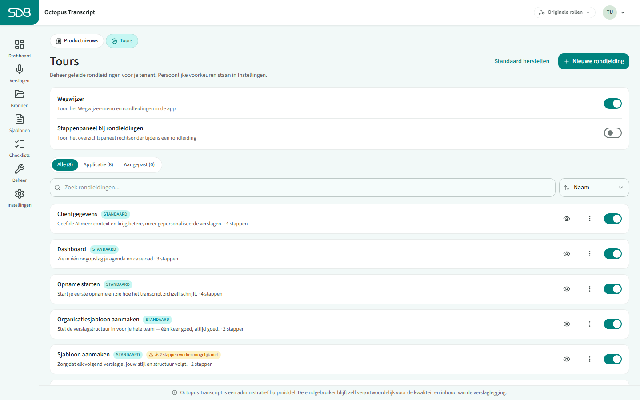This screenshot has width=640, height=400.
Task: Disable the Opname starten tour toggle
Action: (613, 289)
